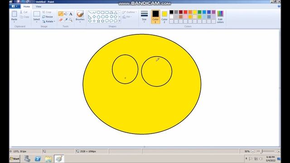The image size is (290, 163).
Task: Click the zoom out minus button
Action: tap(253, 151)
